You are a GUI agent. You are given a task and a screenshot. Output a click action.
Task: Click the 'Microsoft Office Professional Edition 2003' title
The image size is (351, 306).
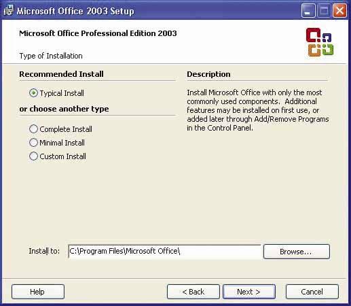click(98, 33)
